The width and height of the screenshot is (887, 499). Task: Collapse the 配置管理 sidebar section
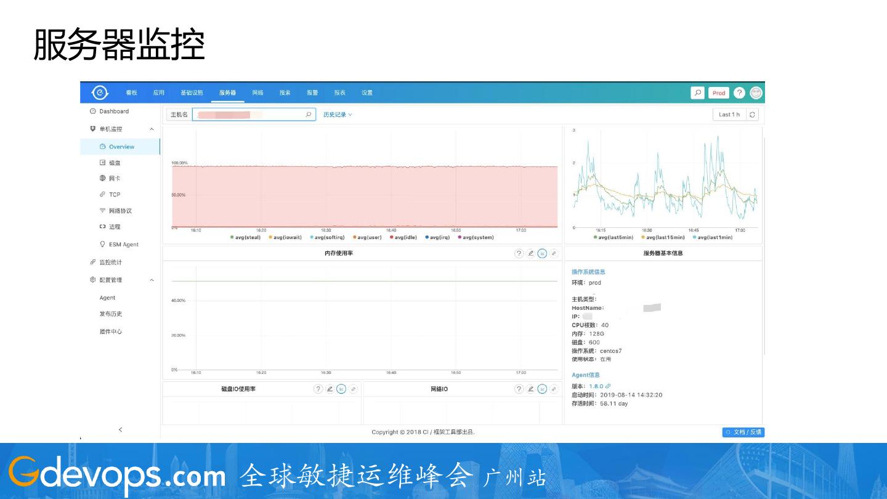tap(152, 280)
